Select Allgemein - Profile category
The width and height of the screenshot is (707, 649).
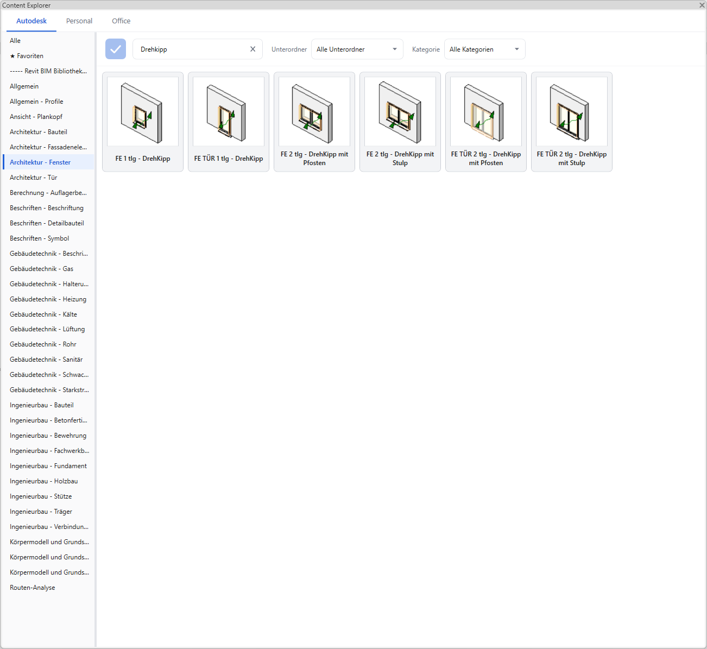pos(48,102)
